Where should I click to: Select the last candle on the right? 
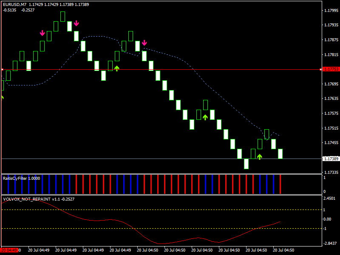(x=280, y=153)
